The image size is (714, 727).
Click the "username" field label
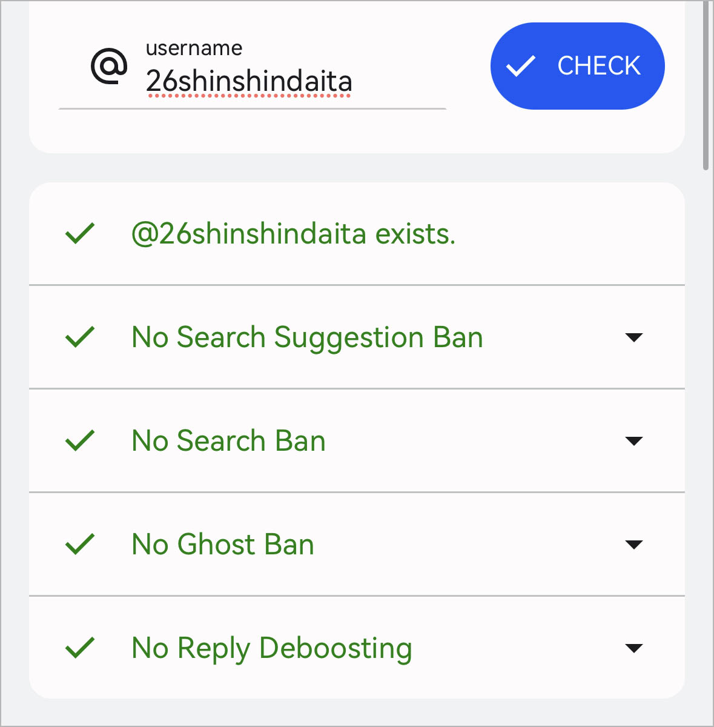pos(194,48)
